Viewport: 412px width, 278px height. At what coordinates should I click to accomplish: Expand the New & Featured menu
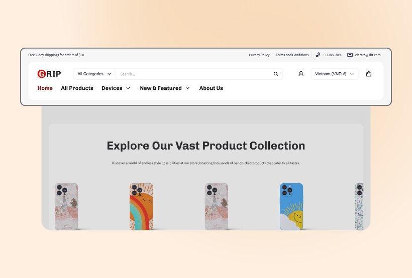(x=164, y=88)
